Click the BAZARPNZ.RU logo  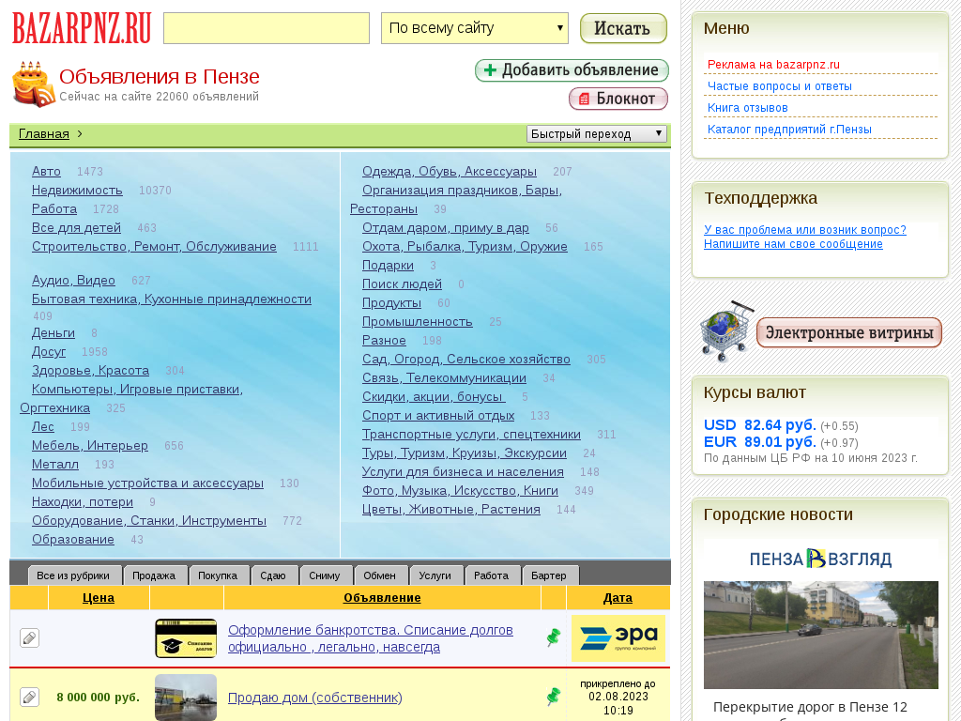click(82, 28)
